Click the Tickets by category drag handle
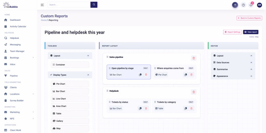Viewport: 266px width, 133px height. point(155,102)
